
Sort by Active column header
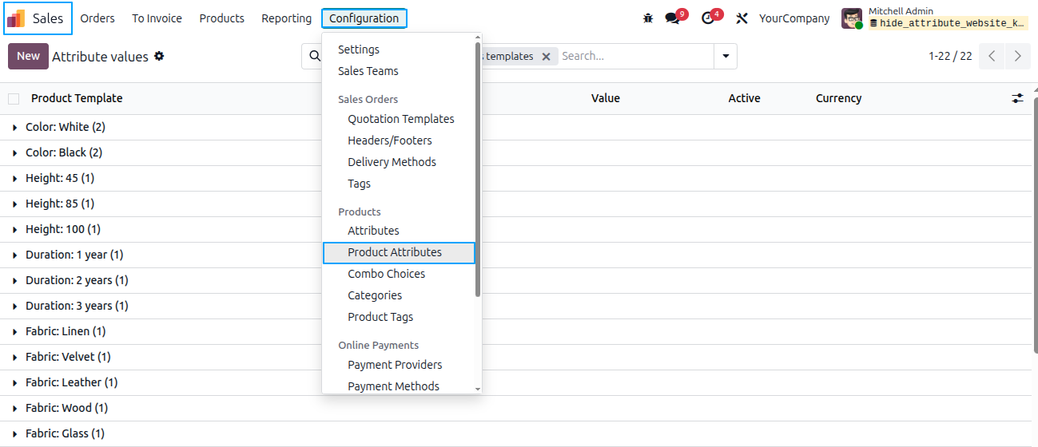click(x=744, y=98)
